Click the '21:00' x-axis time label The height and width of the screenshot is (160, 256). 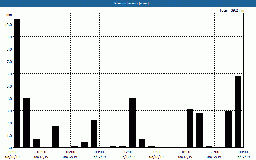tap(214, 152)
